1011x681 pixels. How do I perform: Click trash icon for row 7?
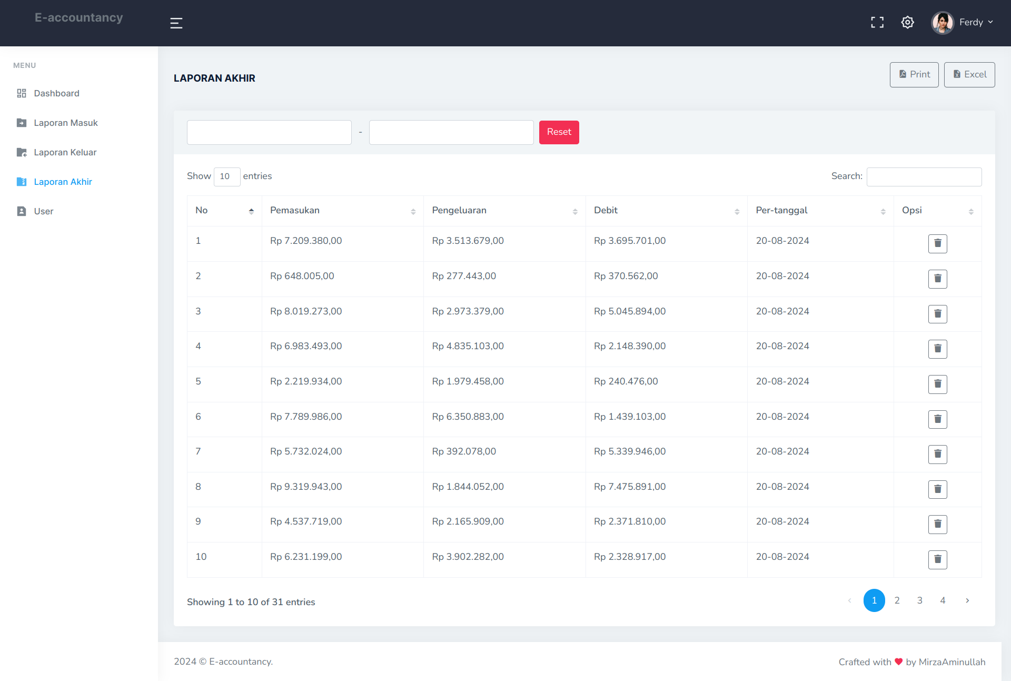937,455
